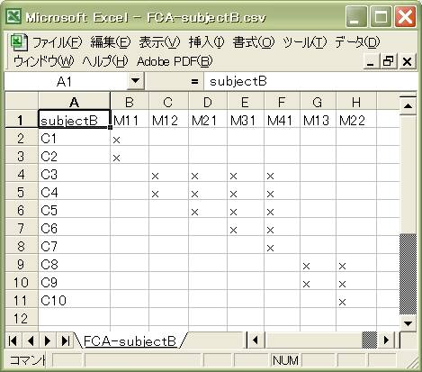Open the データ(D) menu
422x372 pixels.
pos(357,42)
